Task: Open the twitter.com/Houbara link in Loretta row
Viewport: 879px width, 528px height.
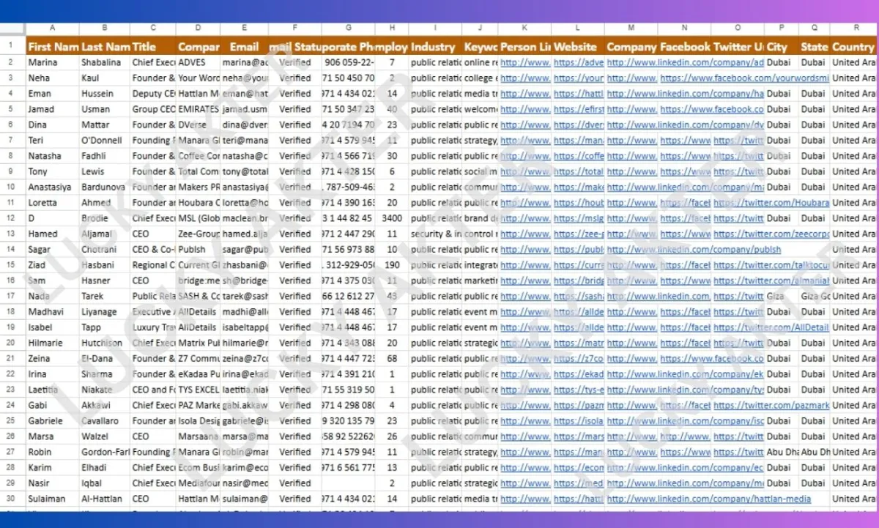Action: [771, 203]
